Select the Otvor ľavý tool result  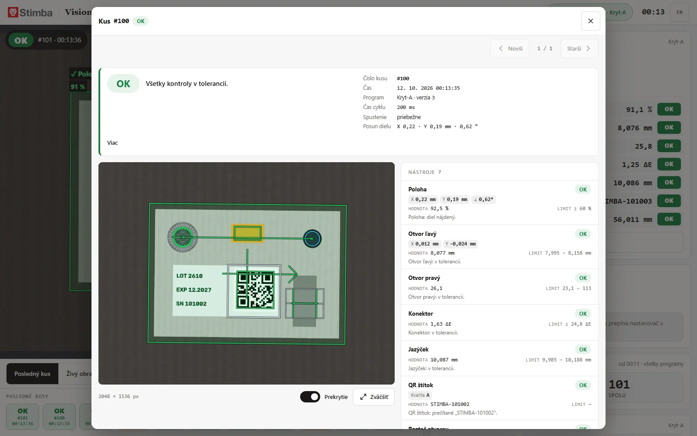click(x=499, y=247)
